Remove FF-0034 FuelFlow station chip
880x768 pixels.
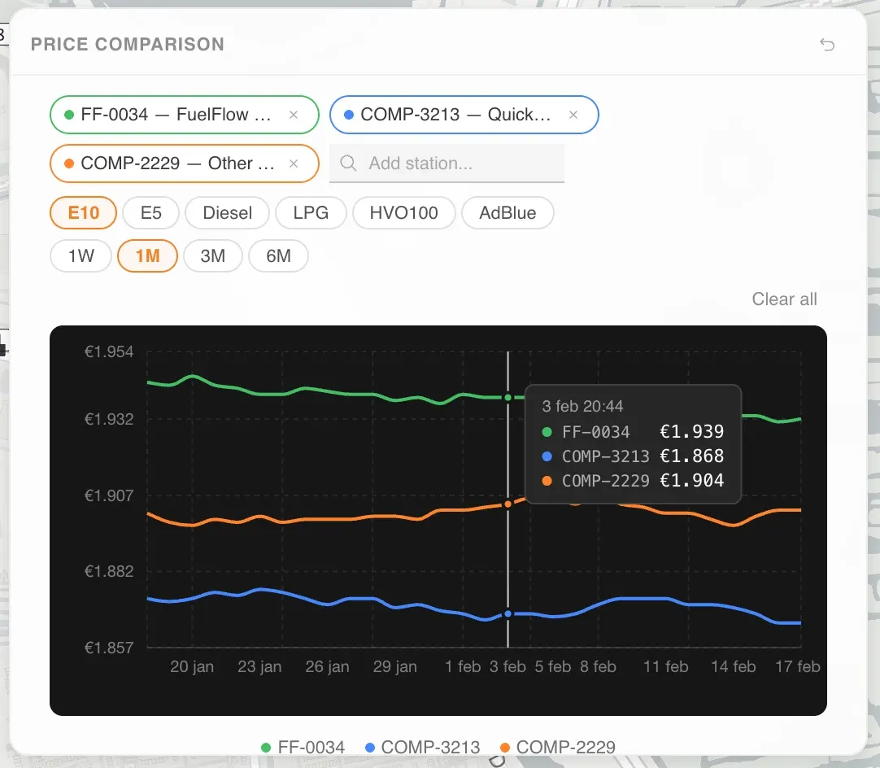pos(293,115)
